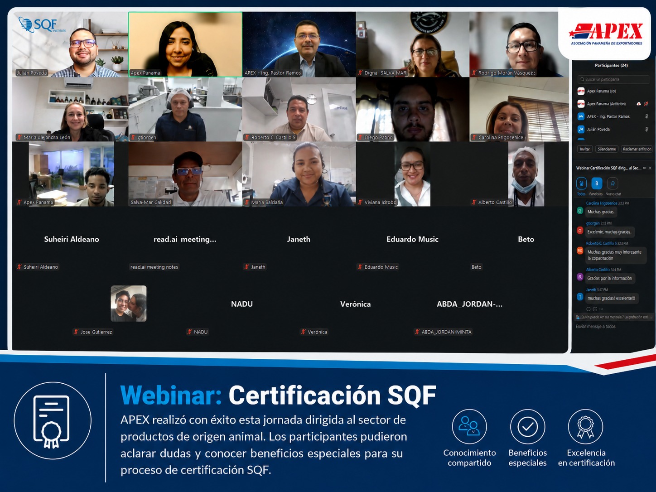Click the Invitar button
656x492 pixels.
coord(585,149)
